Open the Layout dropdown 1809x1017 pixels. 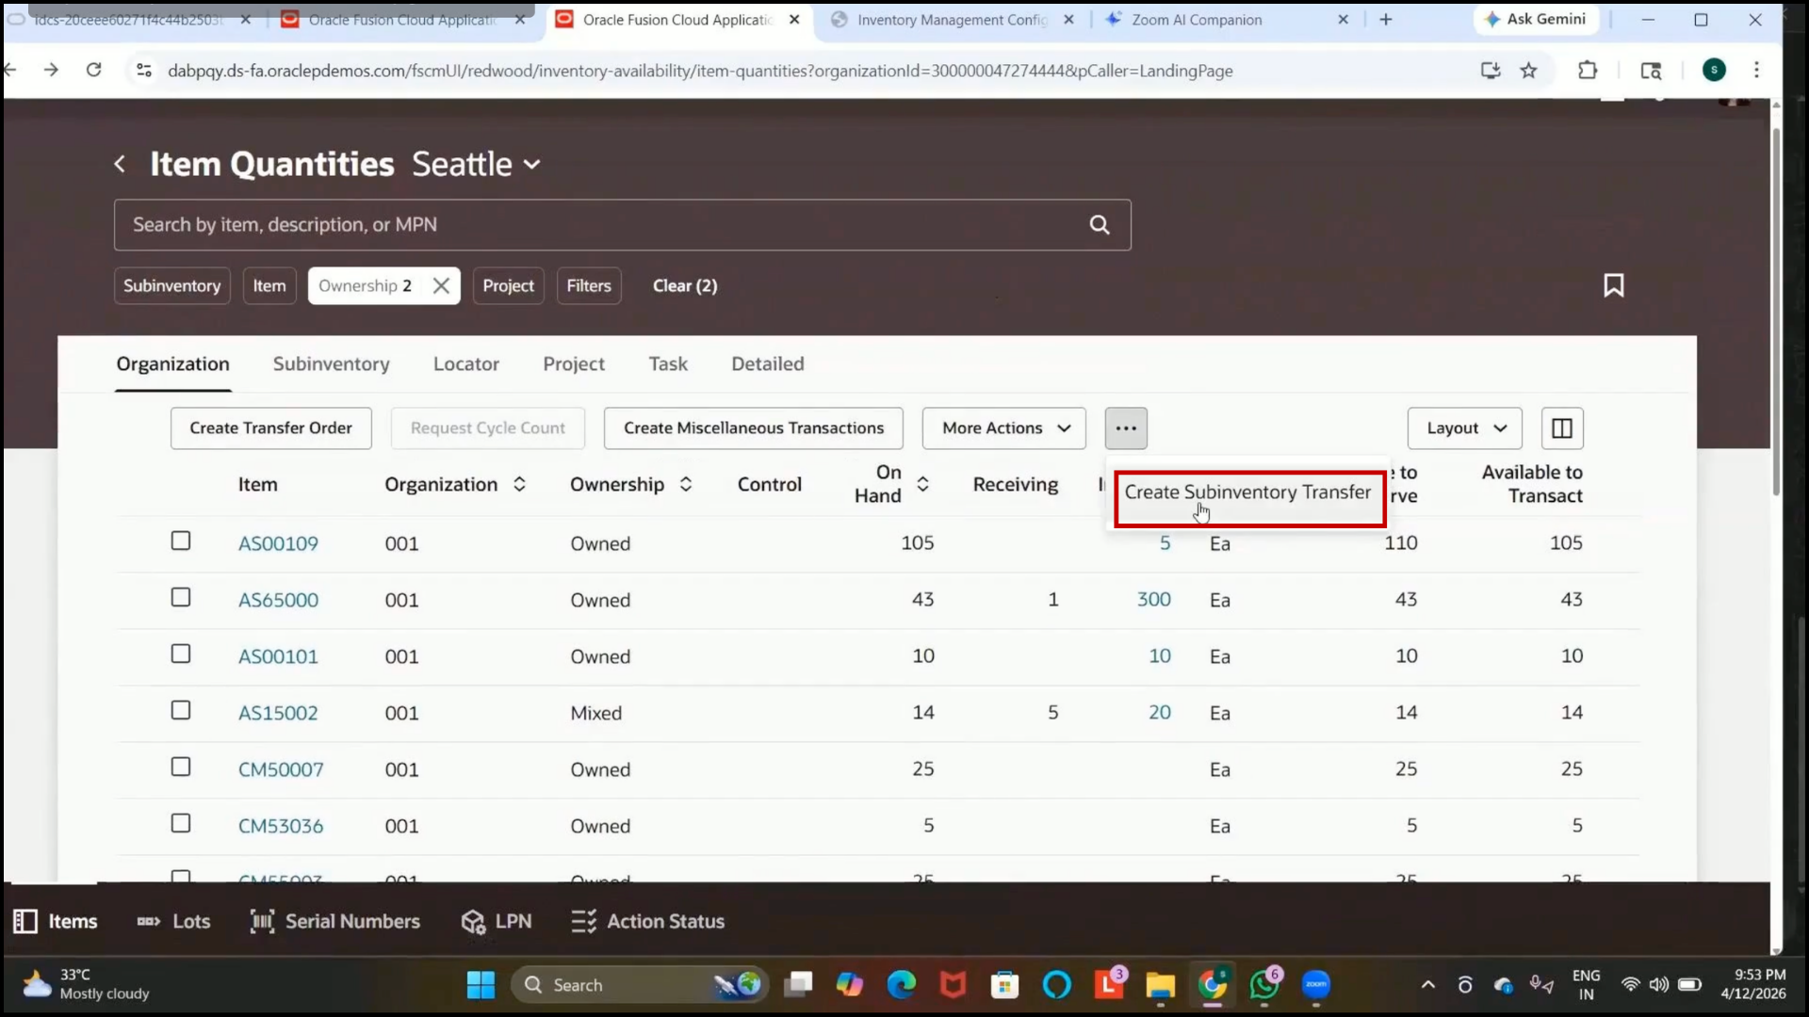pyautogui.click(x=1464, y=428)
